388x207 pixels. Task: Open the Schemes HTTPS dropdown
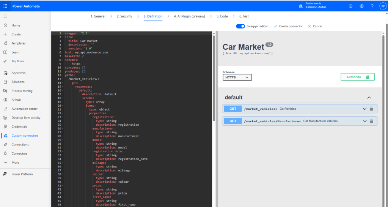click(237, 77)
